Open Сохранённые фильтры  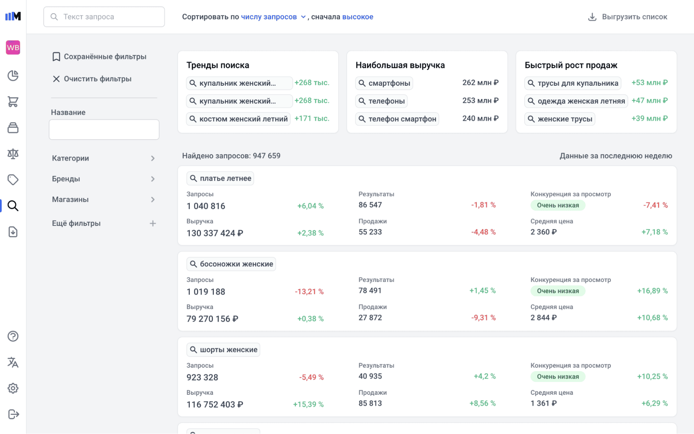99,57
